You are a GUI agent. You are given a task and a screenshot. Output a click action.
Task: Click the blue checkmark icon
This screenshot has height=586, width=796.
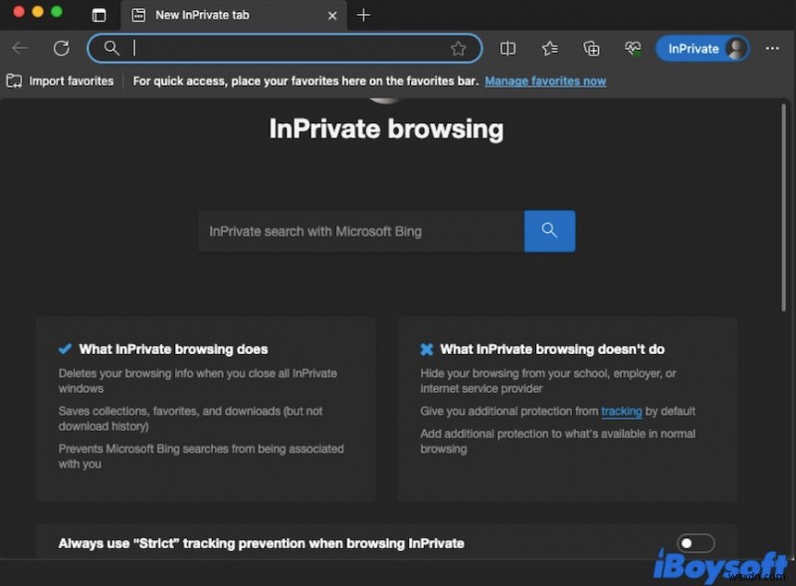click(65, 349)
